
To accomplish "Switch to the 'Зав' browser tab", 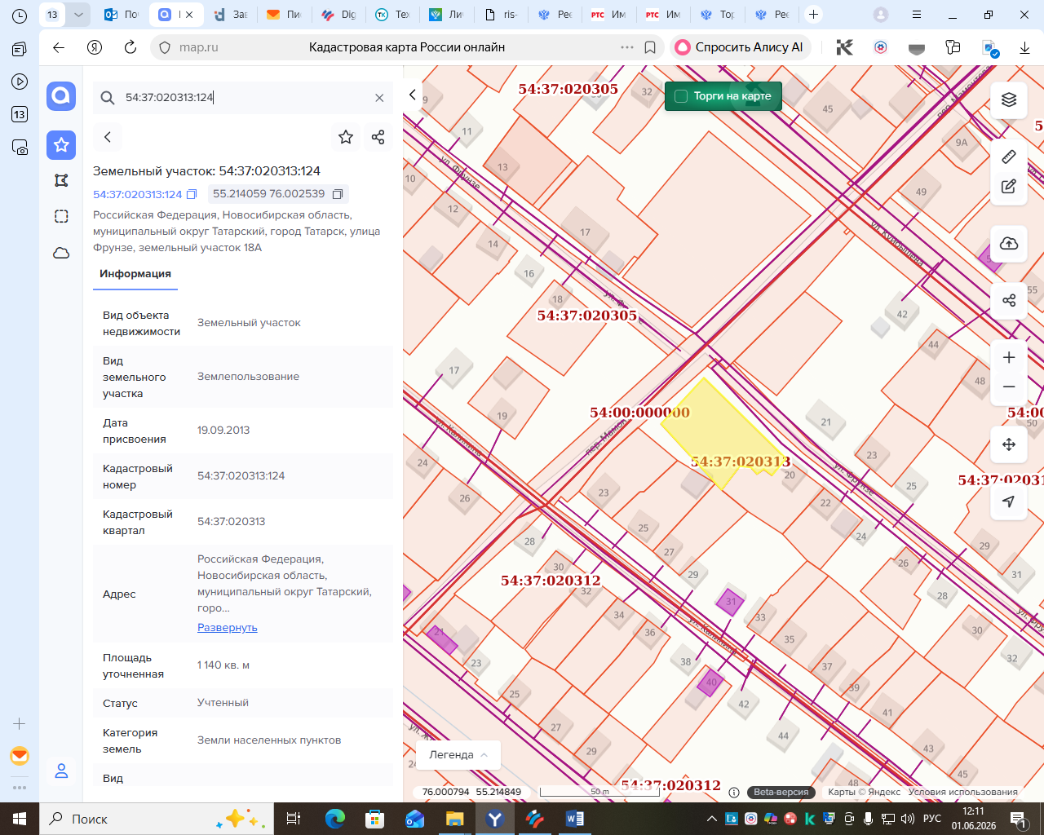I will coord(231,15).
